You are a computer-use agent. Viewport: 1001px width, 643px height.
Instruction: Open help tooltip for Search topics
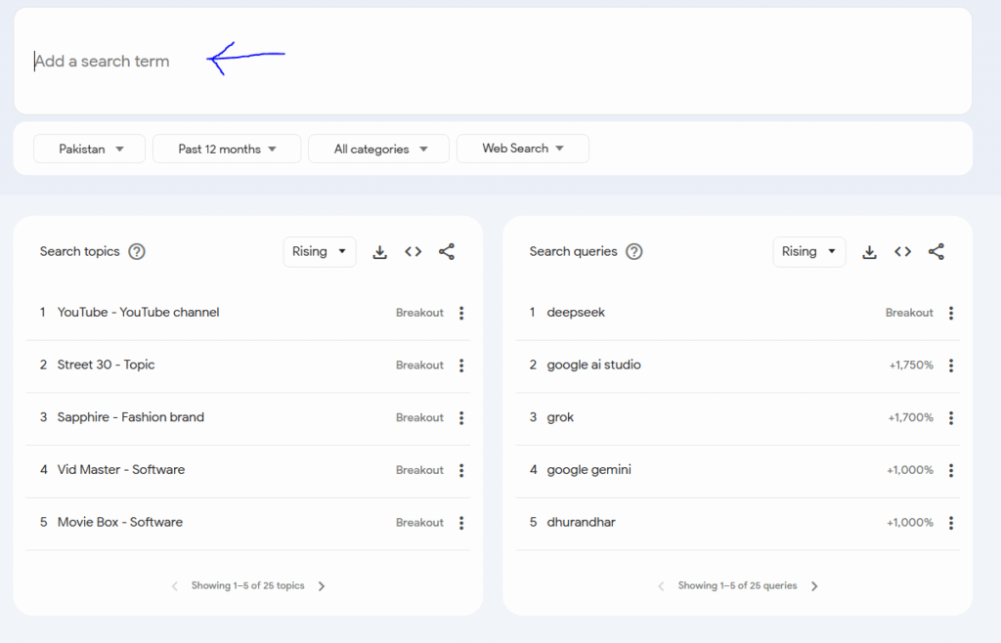(137, 252)
